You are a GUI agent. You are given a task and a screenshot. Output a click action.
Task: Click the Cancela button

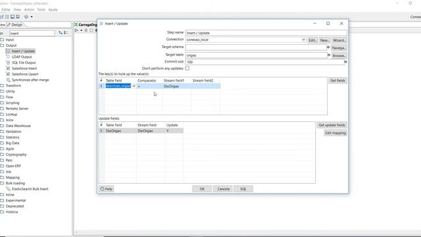[x=223, y=189]
